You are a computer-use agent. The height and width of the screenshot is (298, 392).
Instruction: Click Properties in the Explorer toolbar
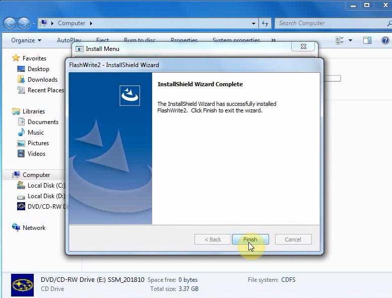(x=184, y=40)
